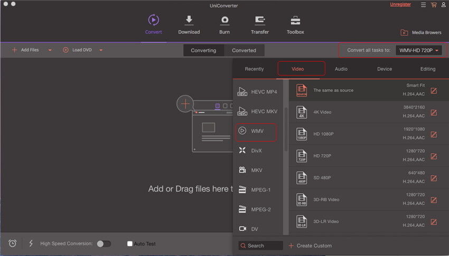Expand the Load DVD dropdown arrow
The width and height of the screenshot is (449, 256).
[x=101, y=50]
